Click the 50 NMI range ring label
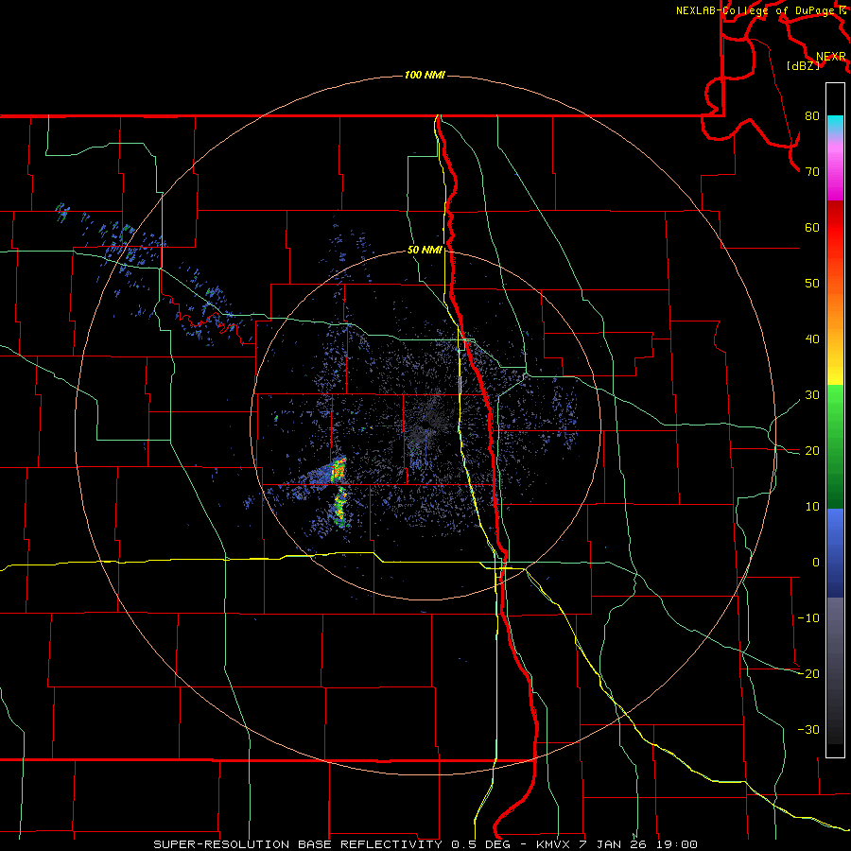The image size is (851, 851). point(425,250)
